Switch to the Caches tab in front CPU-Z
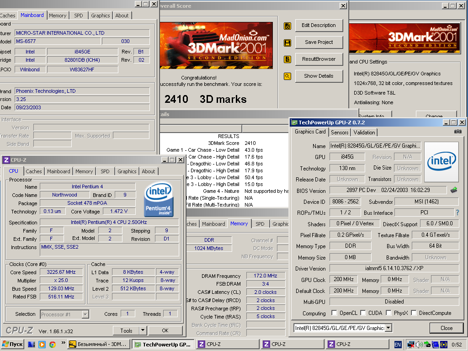This screenshot has height=351, width=468. 34,171
